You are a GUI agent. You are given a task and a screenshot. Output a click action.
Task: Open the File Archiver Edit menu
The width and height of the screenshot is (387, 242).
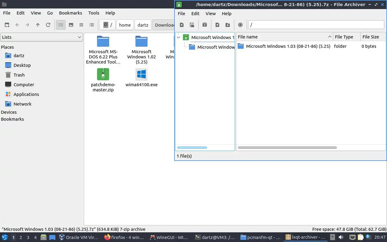click(x=195, y=14)
